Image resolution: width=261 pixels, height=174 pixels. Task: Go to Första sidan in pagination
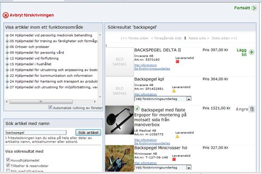135,38
